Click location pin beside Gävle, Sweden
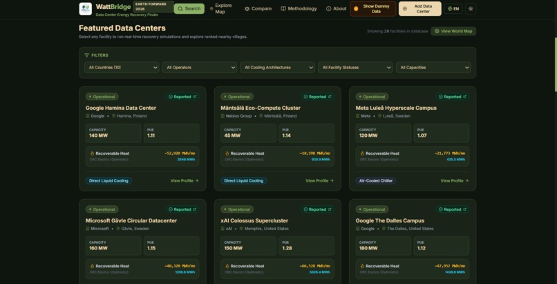 118,229
